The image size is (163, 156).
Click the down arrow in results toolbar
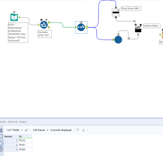click(84, 130)
